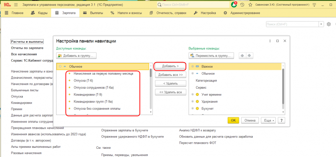Close the navigation panel settings dialog
Screen dimensions: 336x157
pyautogui.click(x=284, y=41)
